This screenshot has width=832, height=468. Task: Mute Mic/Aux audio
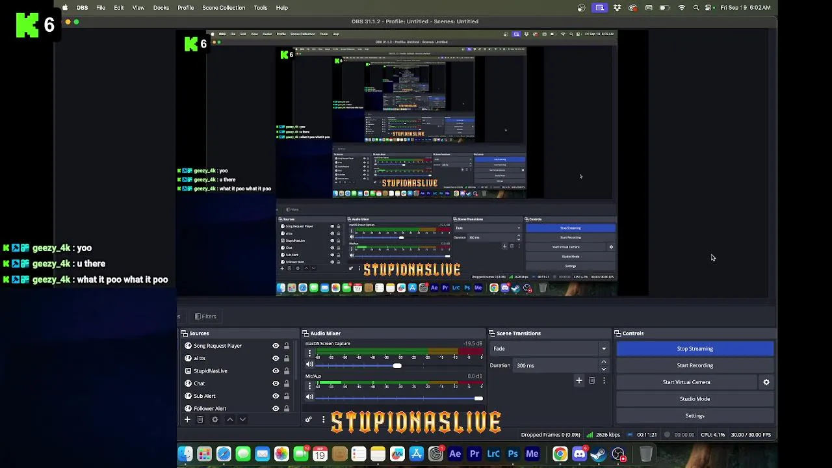(309, 397)
